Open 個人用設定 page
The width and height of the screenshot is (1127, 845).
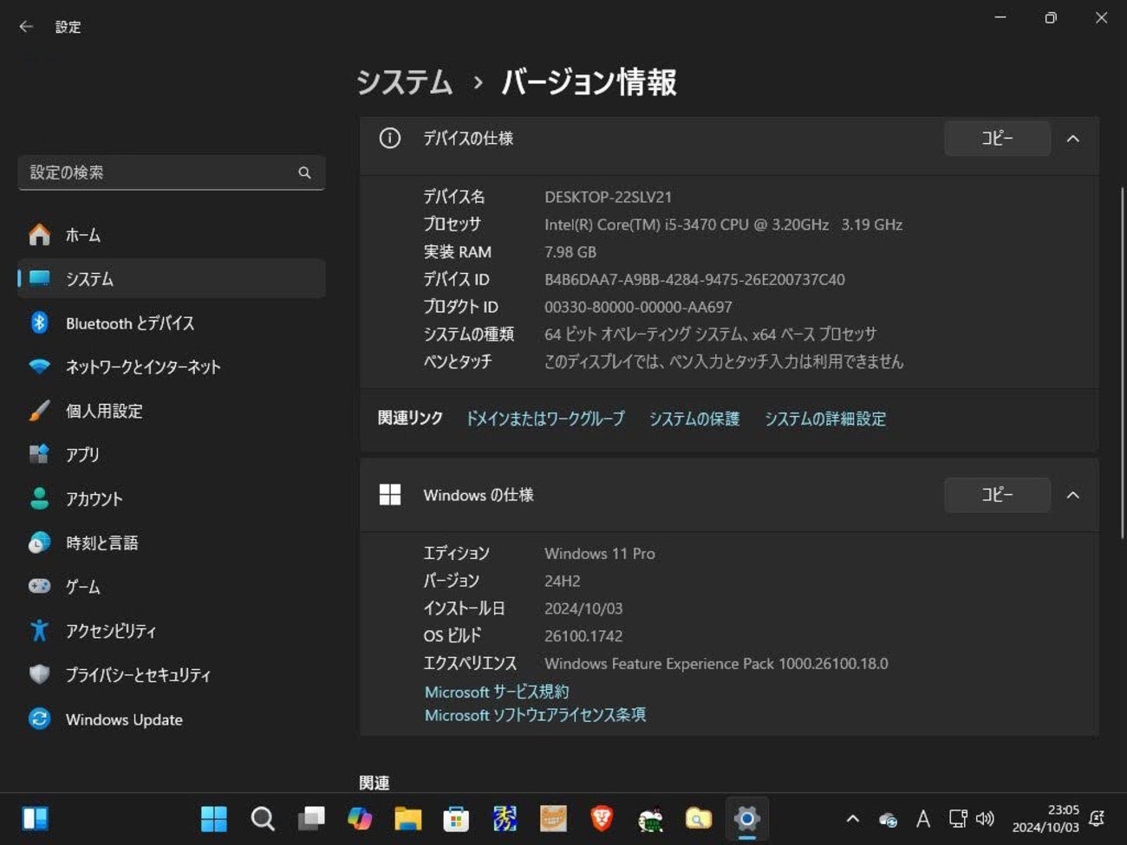click(x=171, y=411)
